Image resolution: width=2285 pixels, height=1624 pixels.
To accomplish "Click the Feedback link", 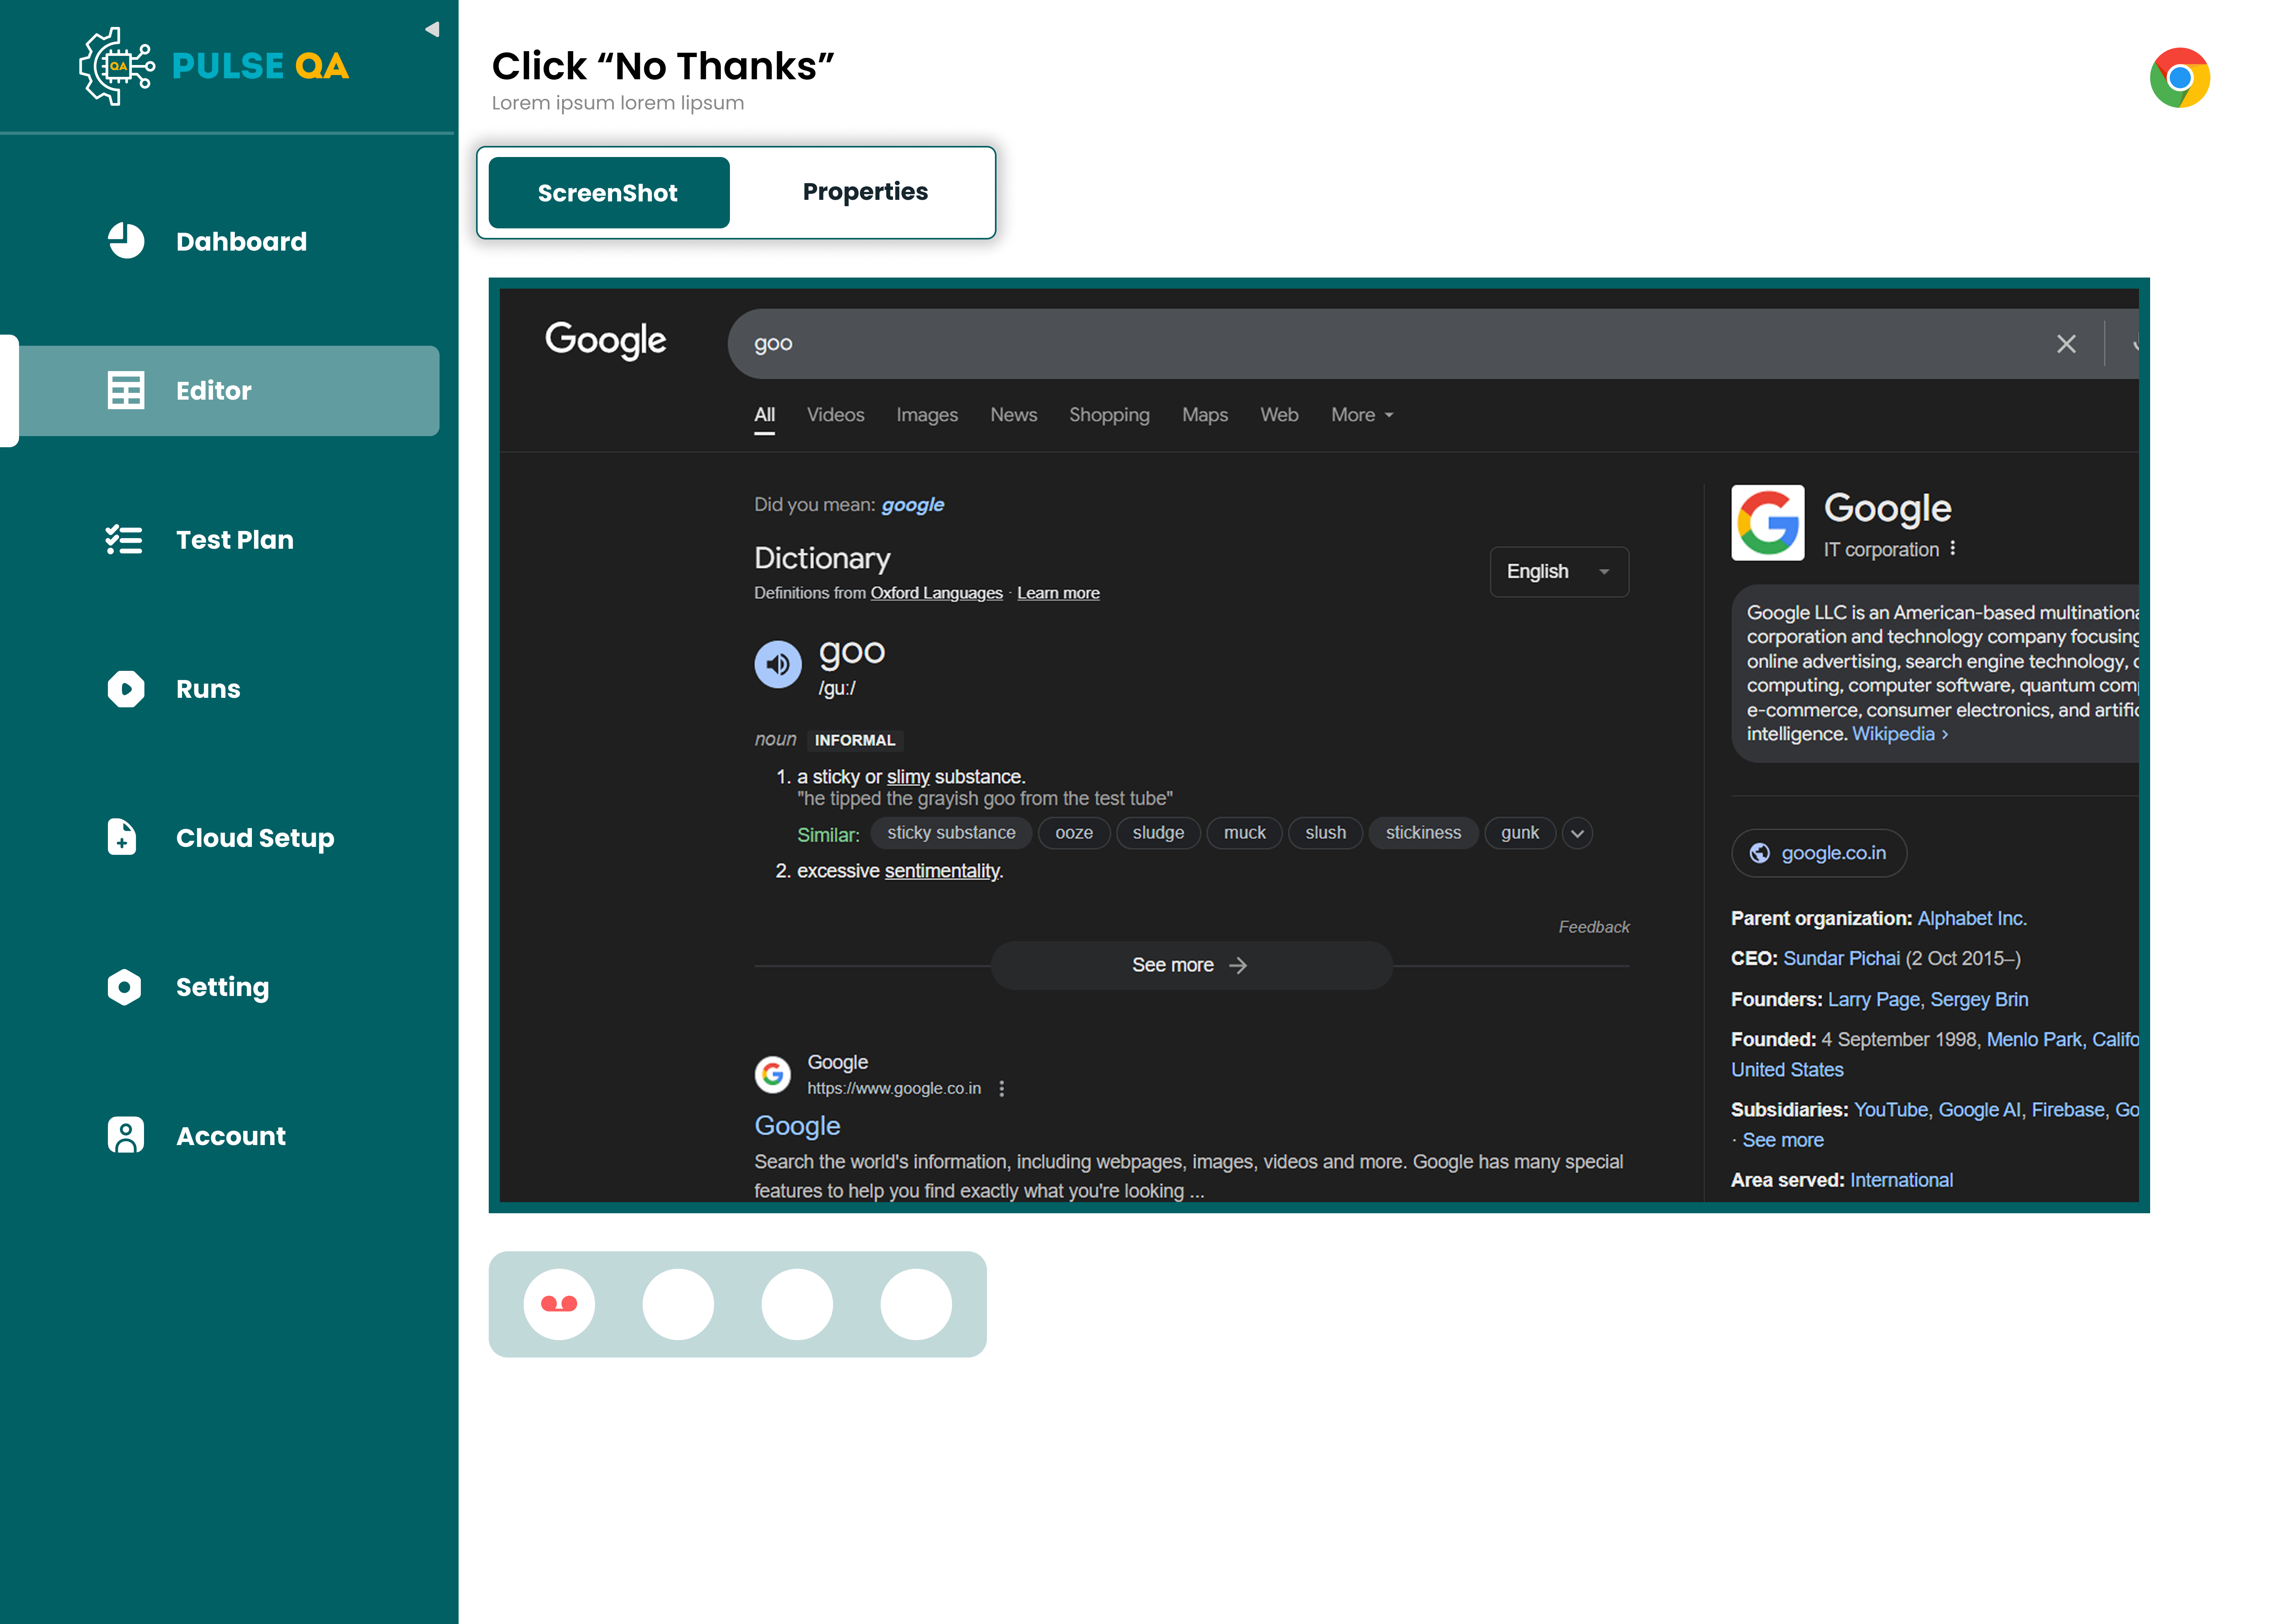I will [1593, 927].
